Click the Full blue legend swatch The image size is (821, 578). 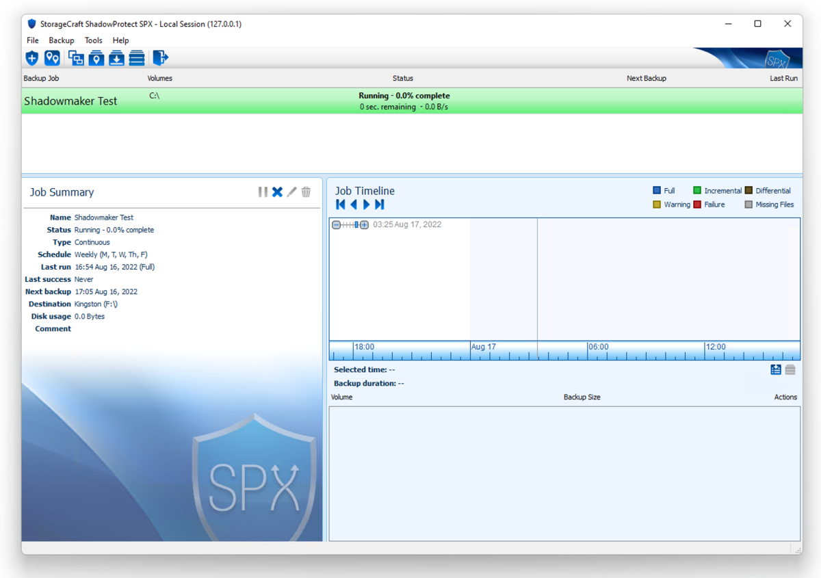click(x=657, y=191)
